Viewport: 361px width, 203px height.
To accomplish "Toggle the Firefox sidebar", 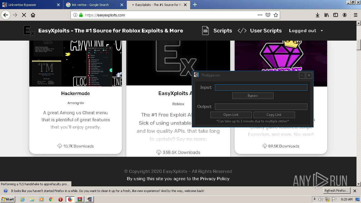I will point(336,15).
